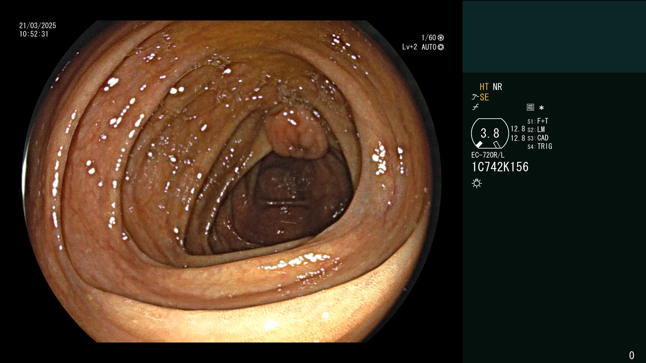Click the date 21/03/2025
646x363 pixels.
38,26
